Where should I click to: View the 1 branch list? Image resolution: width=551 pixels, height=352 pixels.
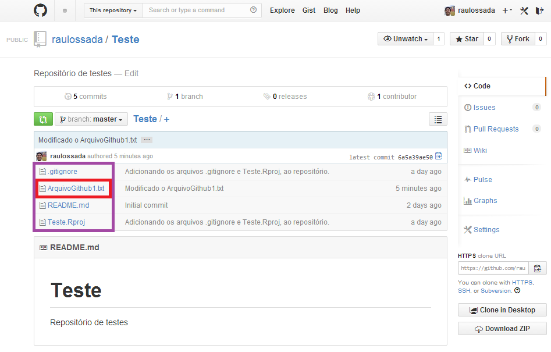(185, 96)
